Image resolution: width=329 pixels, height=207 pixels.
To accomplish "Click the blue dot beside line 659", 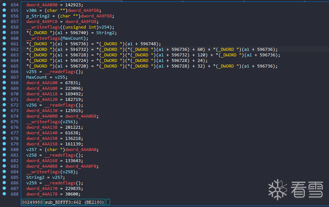I will (x=4, y=33).
